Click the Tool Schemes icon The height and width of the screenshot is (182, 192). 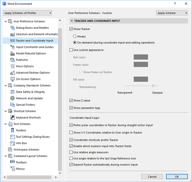(10, 124)
